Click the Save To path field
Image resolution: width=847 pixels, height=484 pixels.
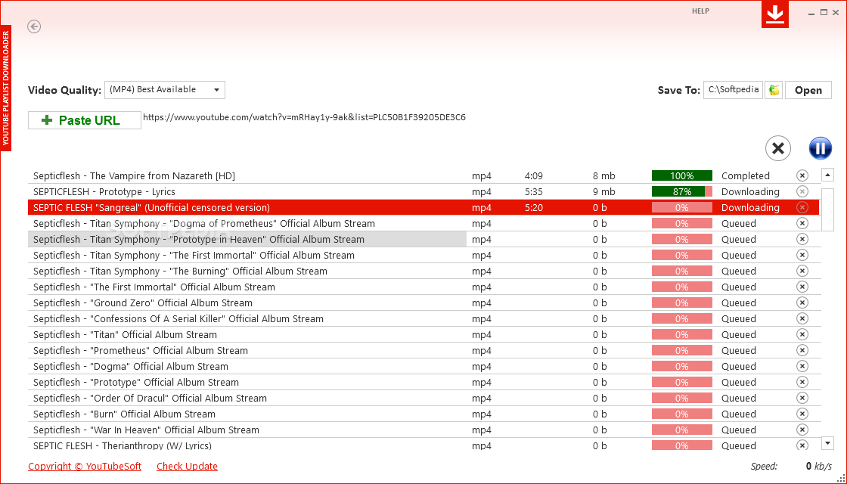[x=733, y=90]
